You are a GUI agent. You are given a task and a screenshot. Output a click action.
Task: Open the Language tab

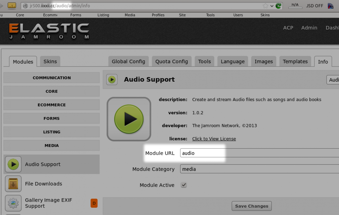coord(233,61)
